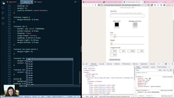174x98 pixels.
Task: Open Run and Debug view in activity bar
Action: [3, 18]
